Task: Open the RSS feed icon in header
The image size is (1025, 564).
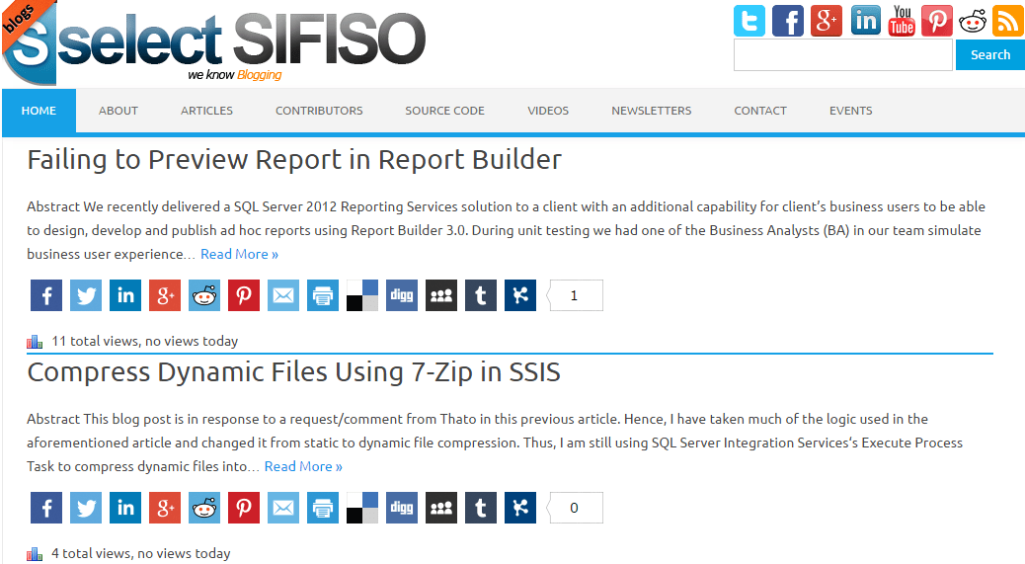Action: pyautogui.click(x=1007, y=21)
